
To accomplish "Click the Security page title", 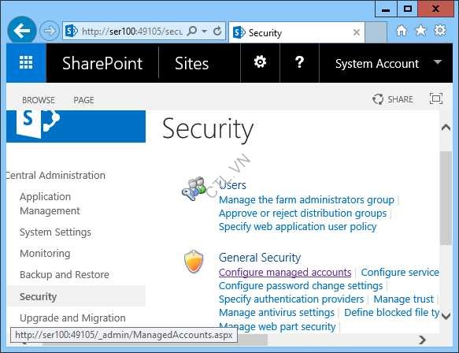I will point(208,130).
